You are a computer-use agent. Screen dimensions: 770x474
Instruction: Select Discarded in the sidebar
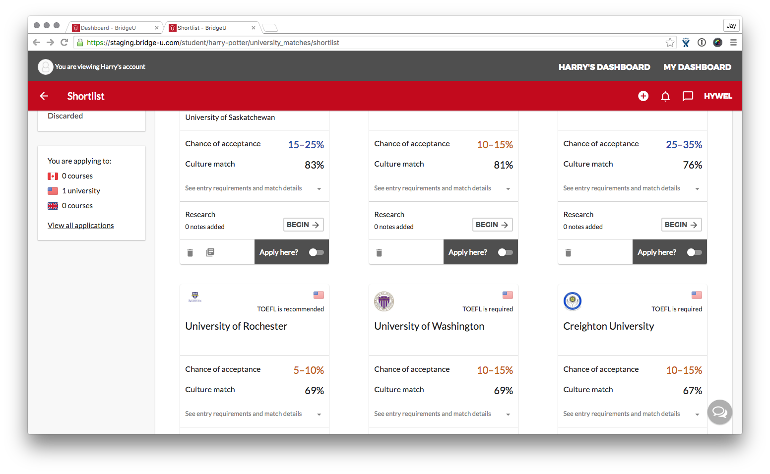(65, 116)
